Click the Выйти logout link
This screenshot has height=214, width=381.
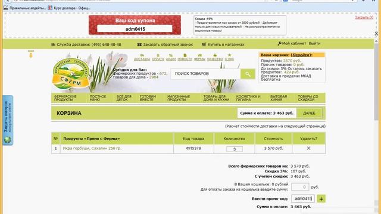(x=314, y=43)
